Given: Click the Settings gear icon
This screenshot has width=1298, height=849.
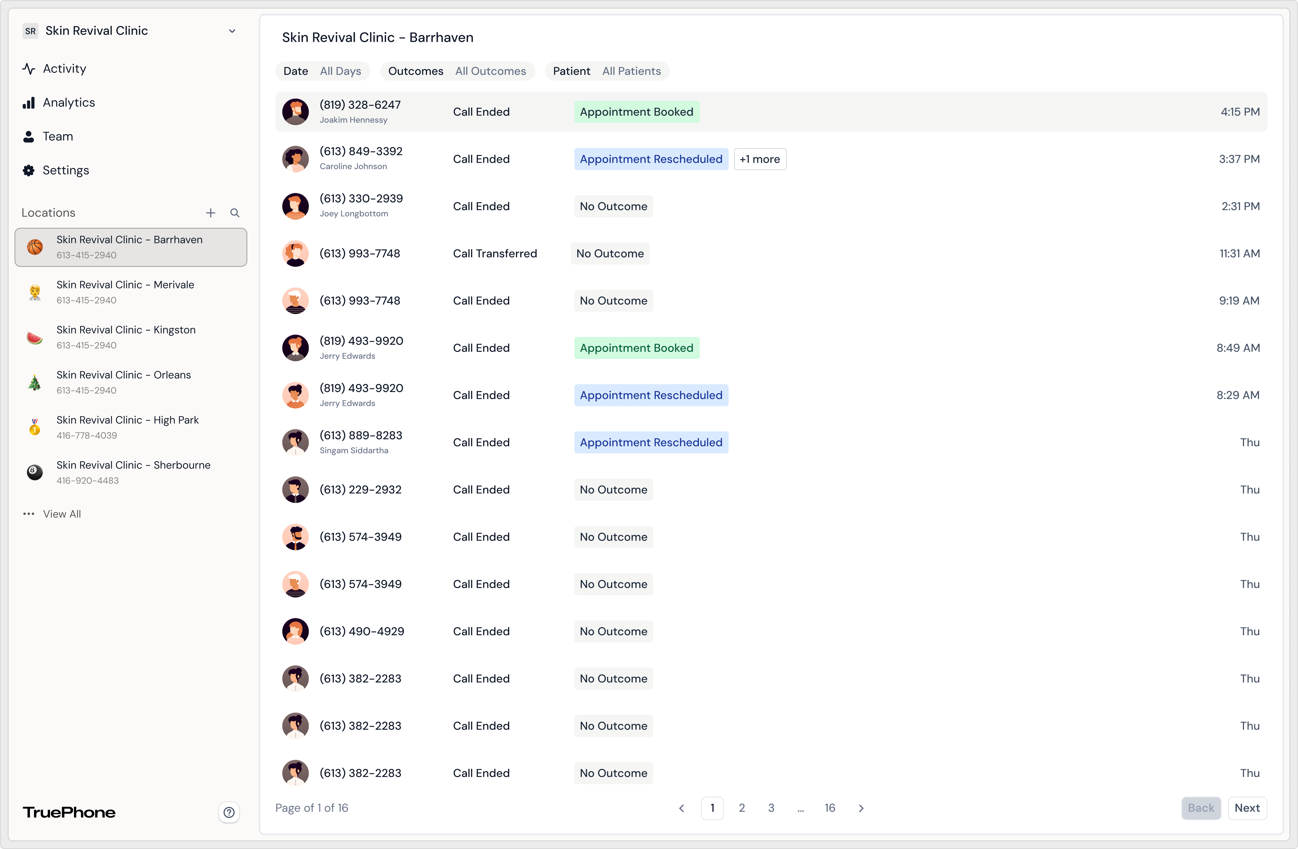Looking at the screenshot, I should tap(29, 170).
